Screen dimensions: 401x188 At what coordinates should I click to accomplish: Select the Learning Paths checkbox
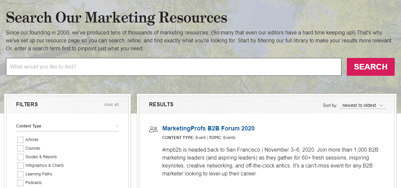pos(20,174)
